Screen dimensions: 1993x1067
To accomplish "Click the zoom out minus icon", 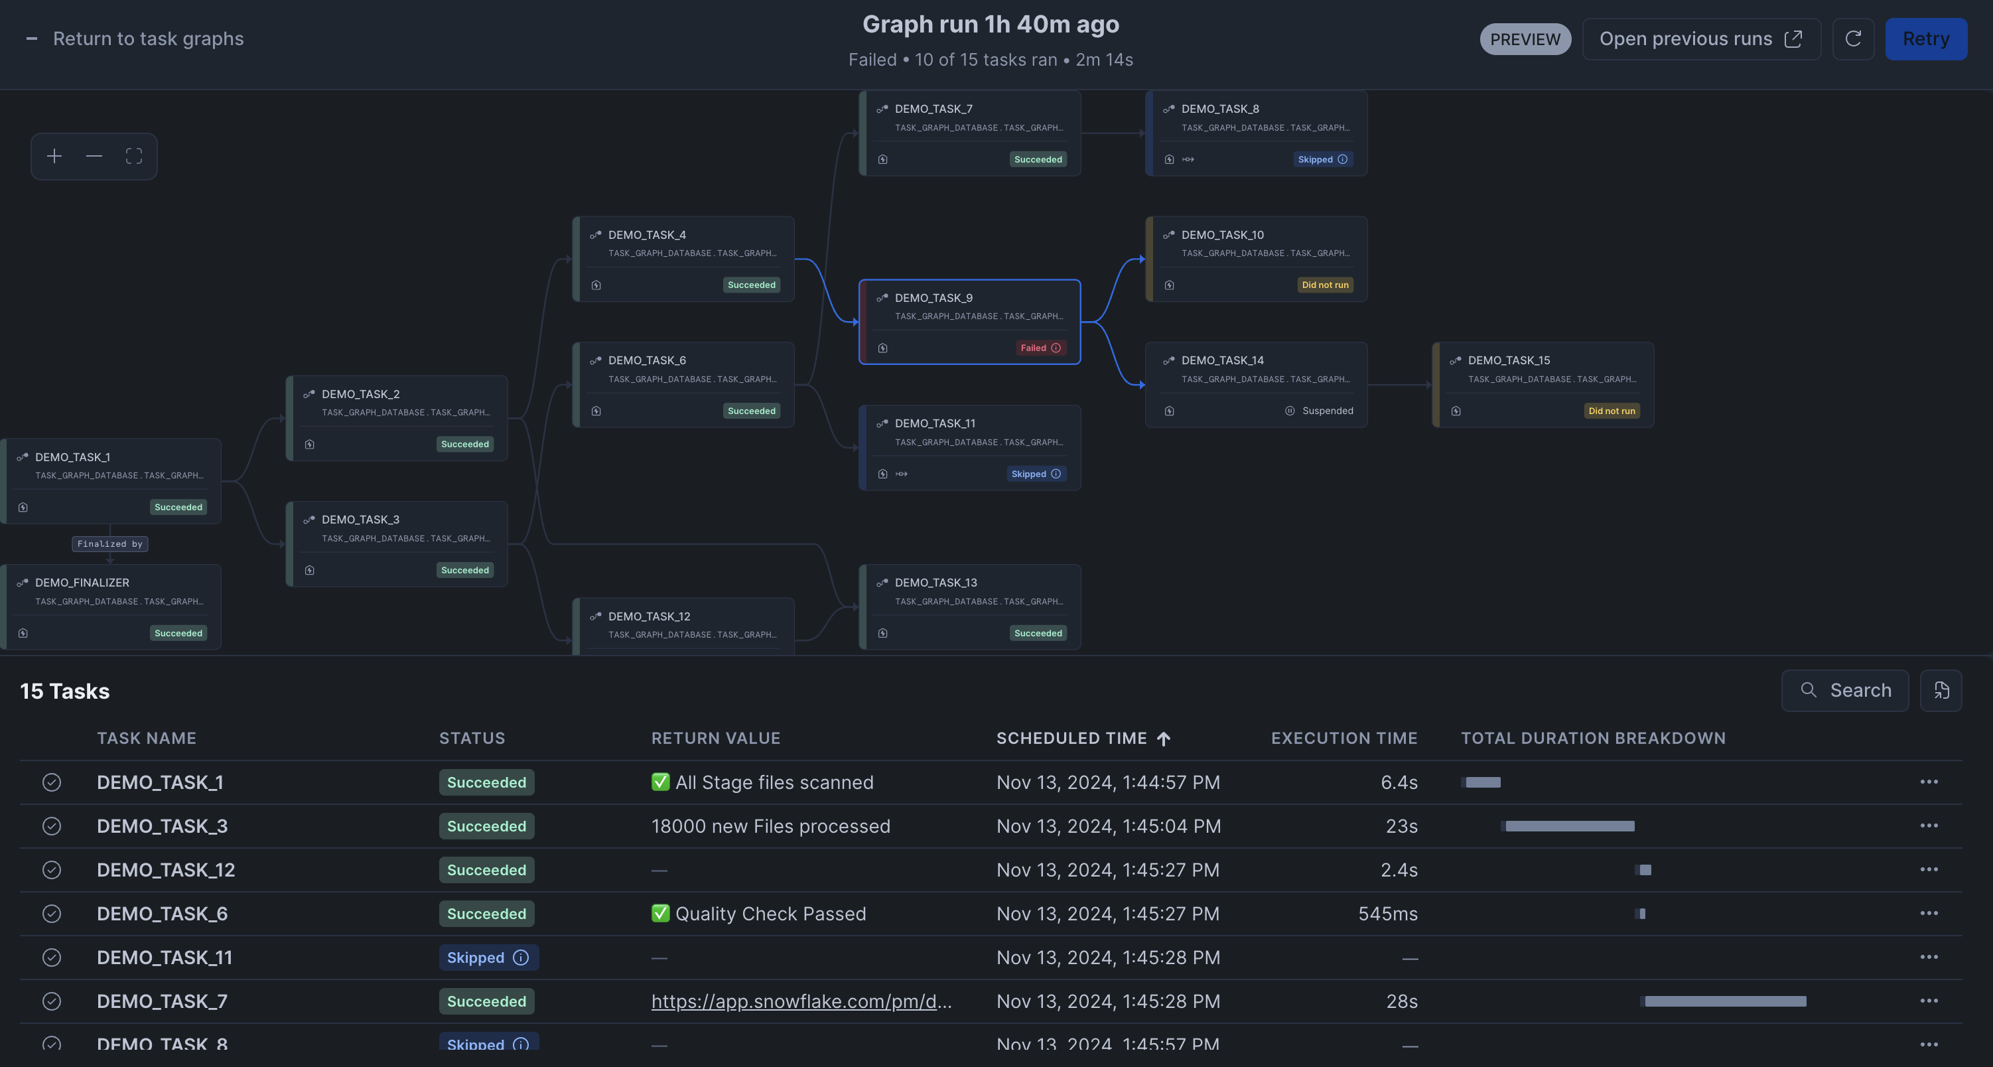I will pyautogui.click(x=94, y=157).
